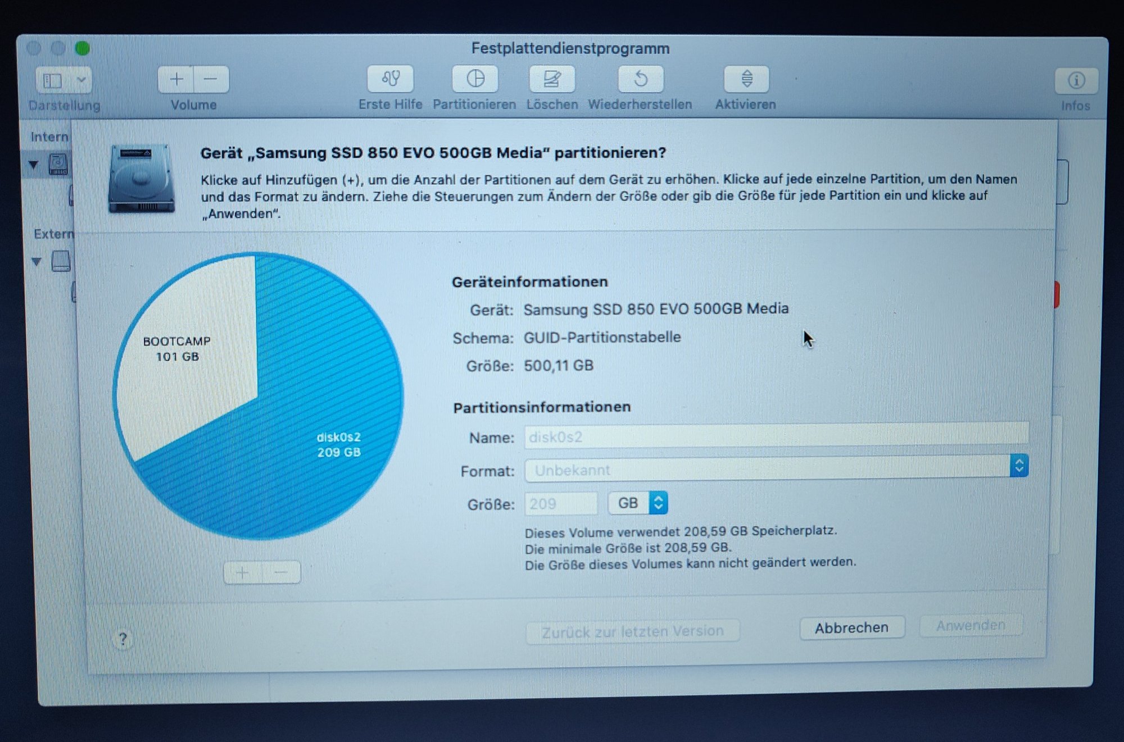Click the Partitionieren pie chart icon
The width and height of the screenshot is (1124, 742).
tap(475, 79)
